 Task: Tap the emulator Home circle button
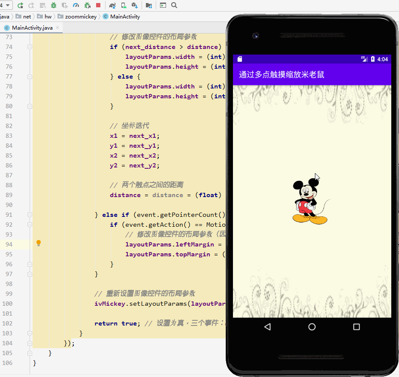coord(312,327)
